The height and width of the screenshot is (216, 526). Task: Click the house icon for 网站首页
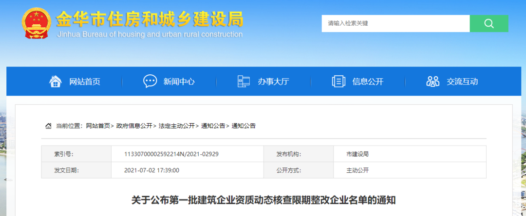click(56, 82)
